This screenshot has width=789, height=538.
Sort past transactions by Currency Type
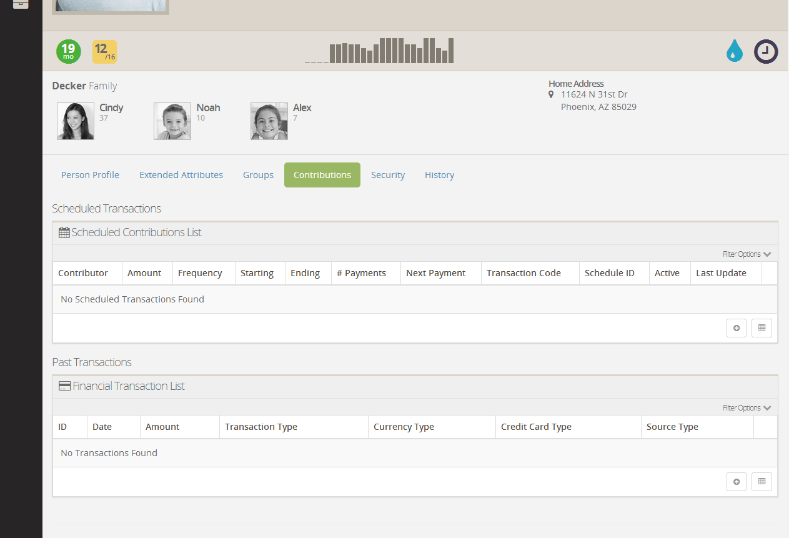[404, 427]
